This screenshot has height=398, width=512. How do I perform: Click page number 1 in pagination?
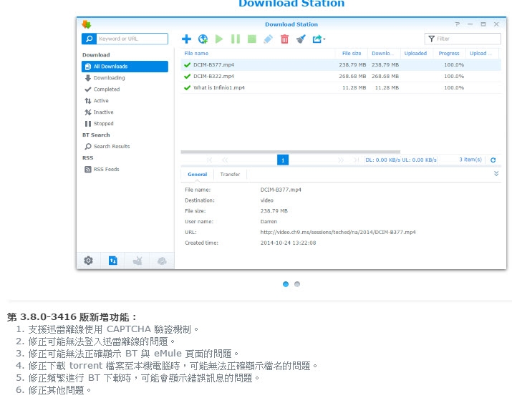click(x=283, y=160)
